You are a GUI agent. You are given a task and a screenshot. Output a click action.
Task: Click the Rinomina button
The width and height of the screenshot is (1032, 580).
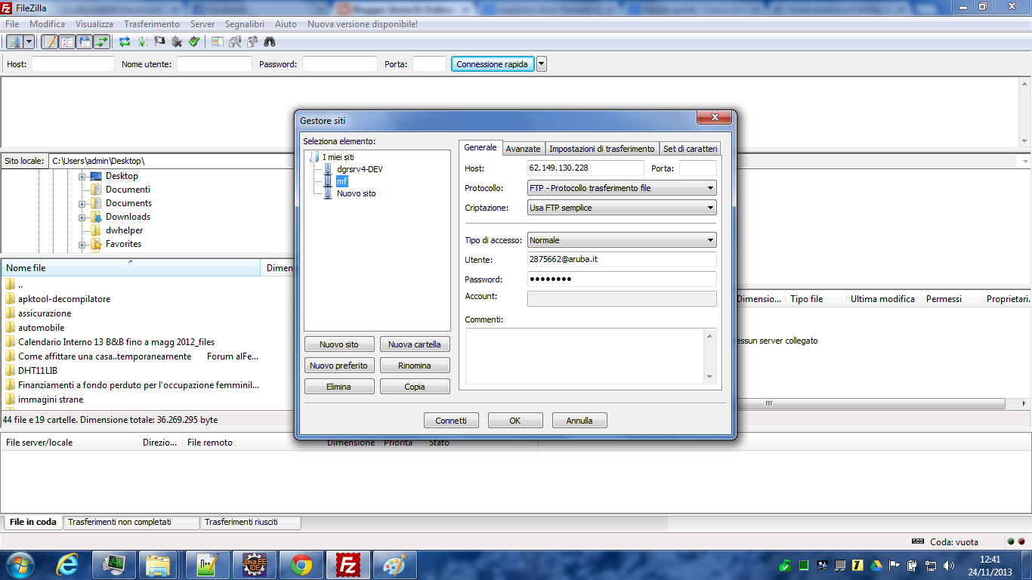pos(415,366)
